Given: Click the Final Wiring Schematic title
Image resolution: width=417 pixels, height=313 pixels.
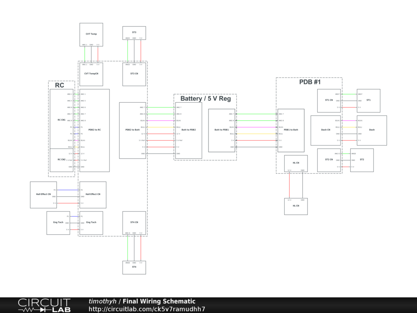Looking at the screenshot, I should click(x=159, y=302).
